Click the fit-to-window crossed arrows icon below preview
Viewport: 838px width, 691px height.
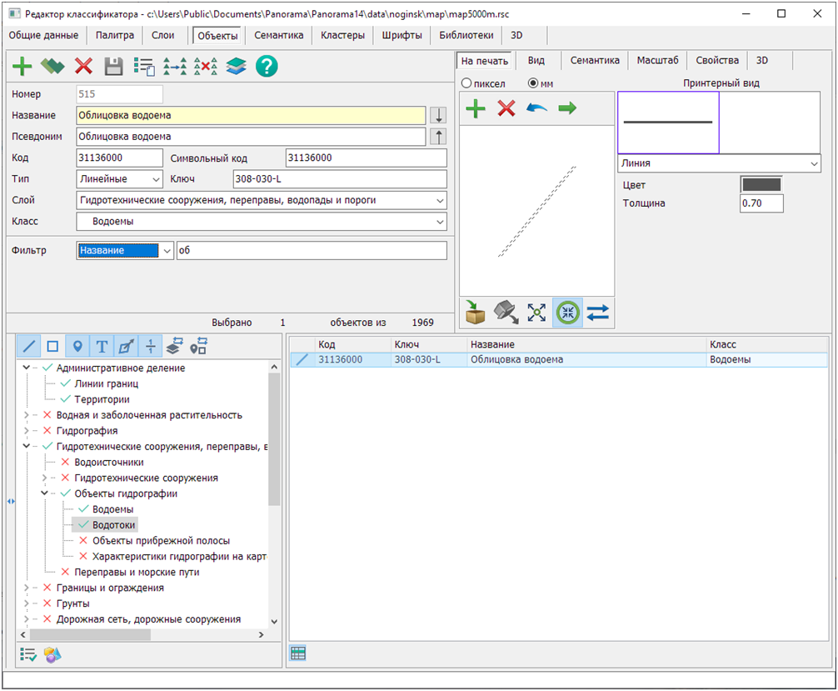[x=536, y=312]
